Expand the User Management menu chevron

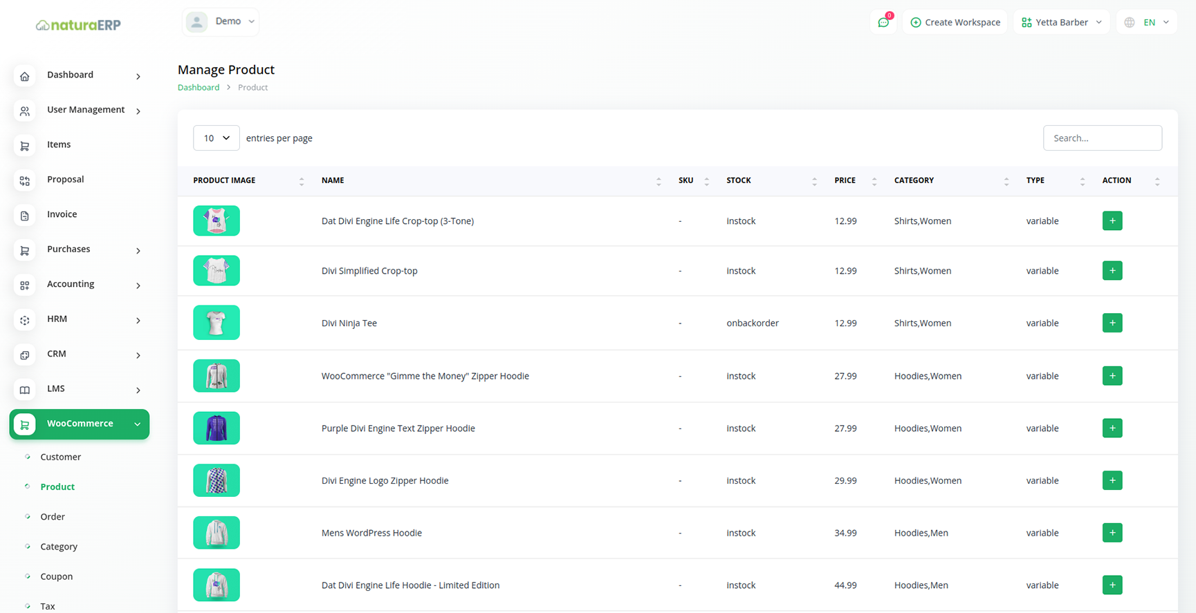(138, 111)
